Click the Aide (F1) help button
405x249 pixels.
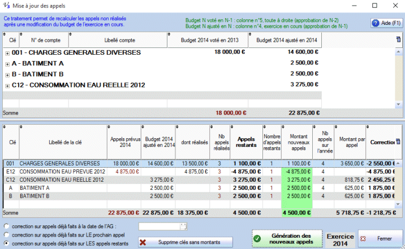pos(386,23)
